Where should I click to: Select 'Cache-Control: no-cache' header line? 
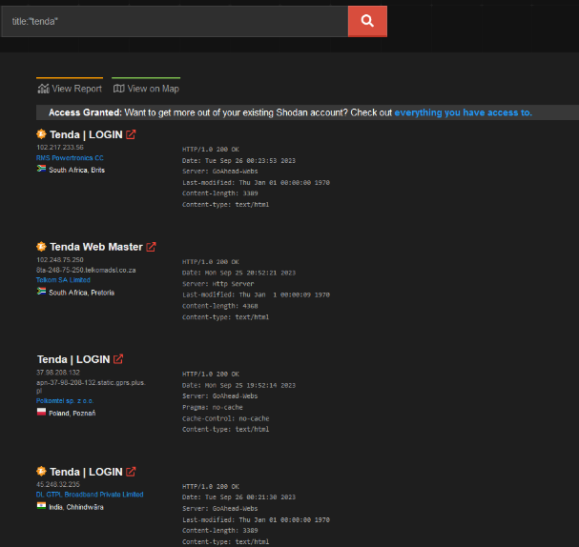coord(226,418)
